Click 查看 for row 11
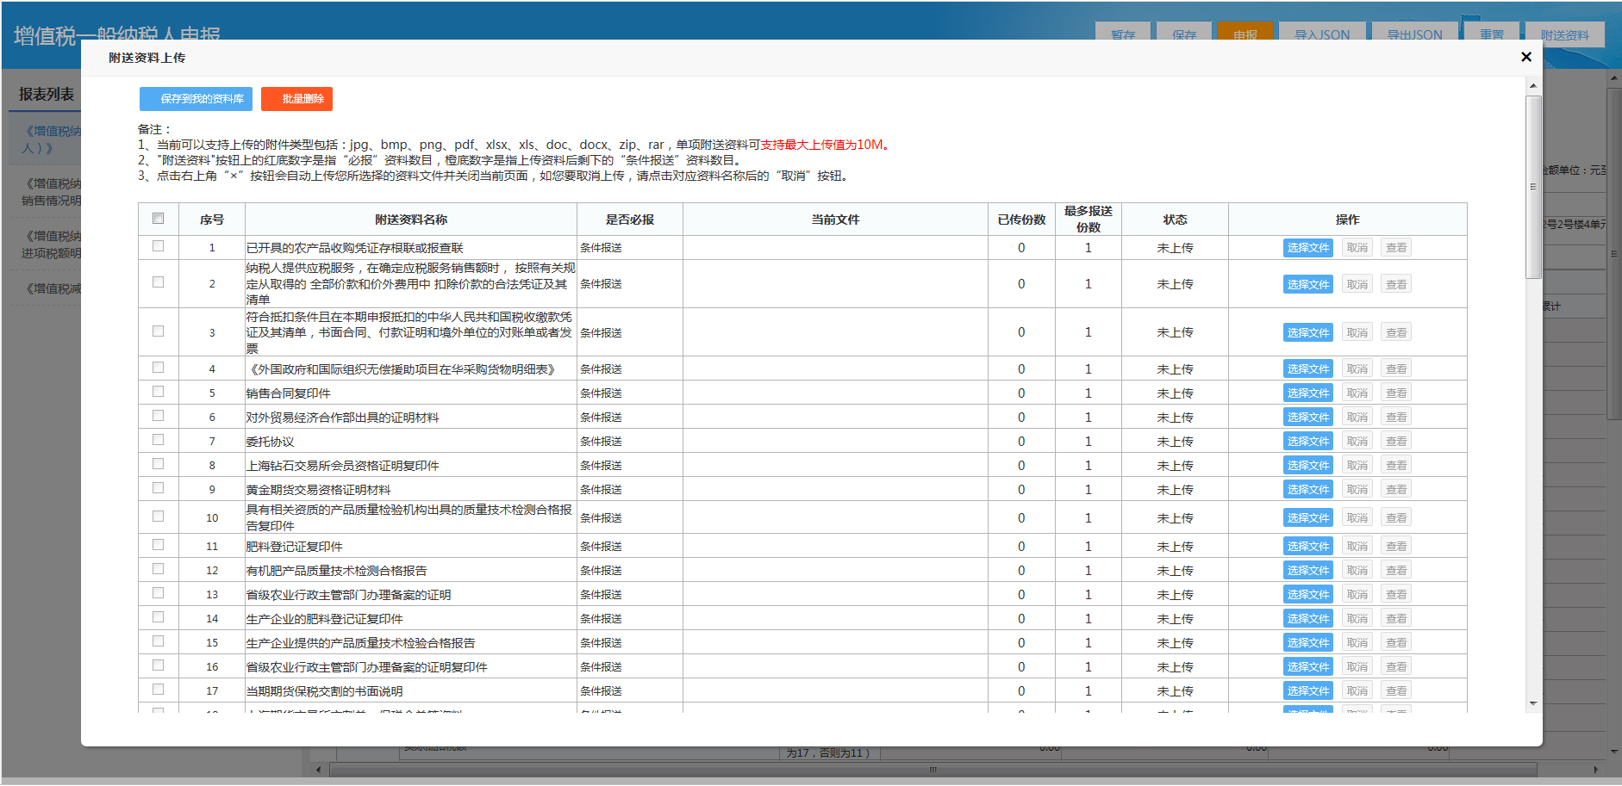 (x=1396, y=546)
